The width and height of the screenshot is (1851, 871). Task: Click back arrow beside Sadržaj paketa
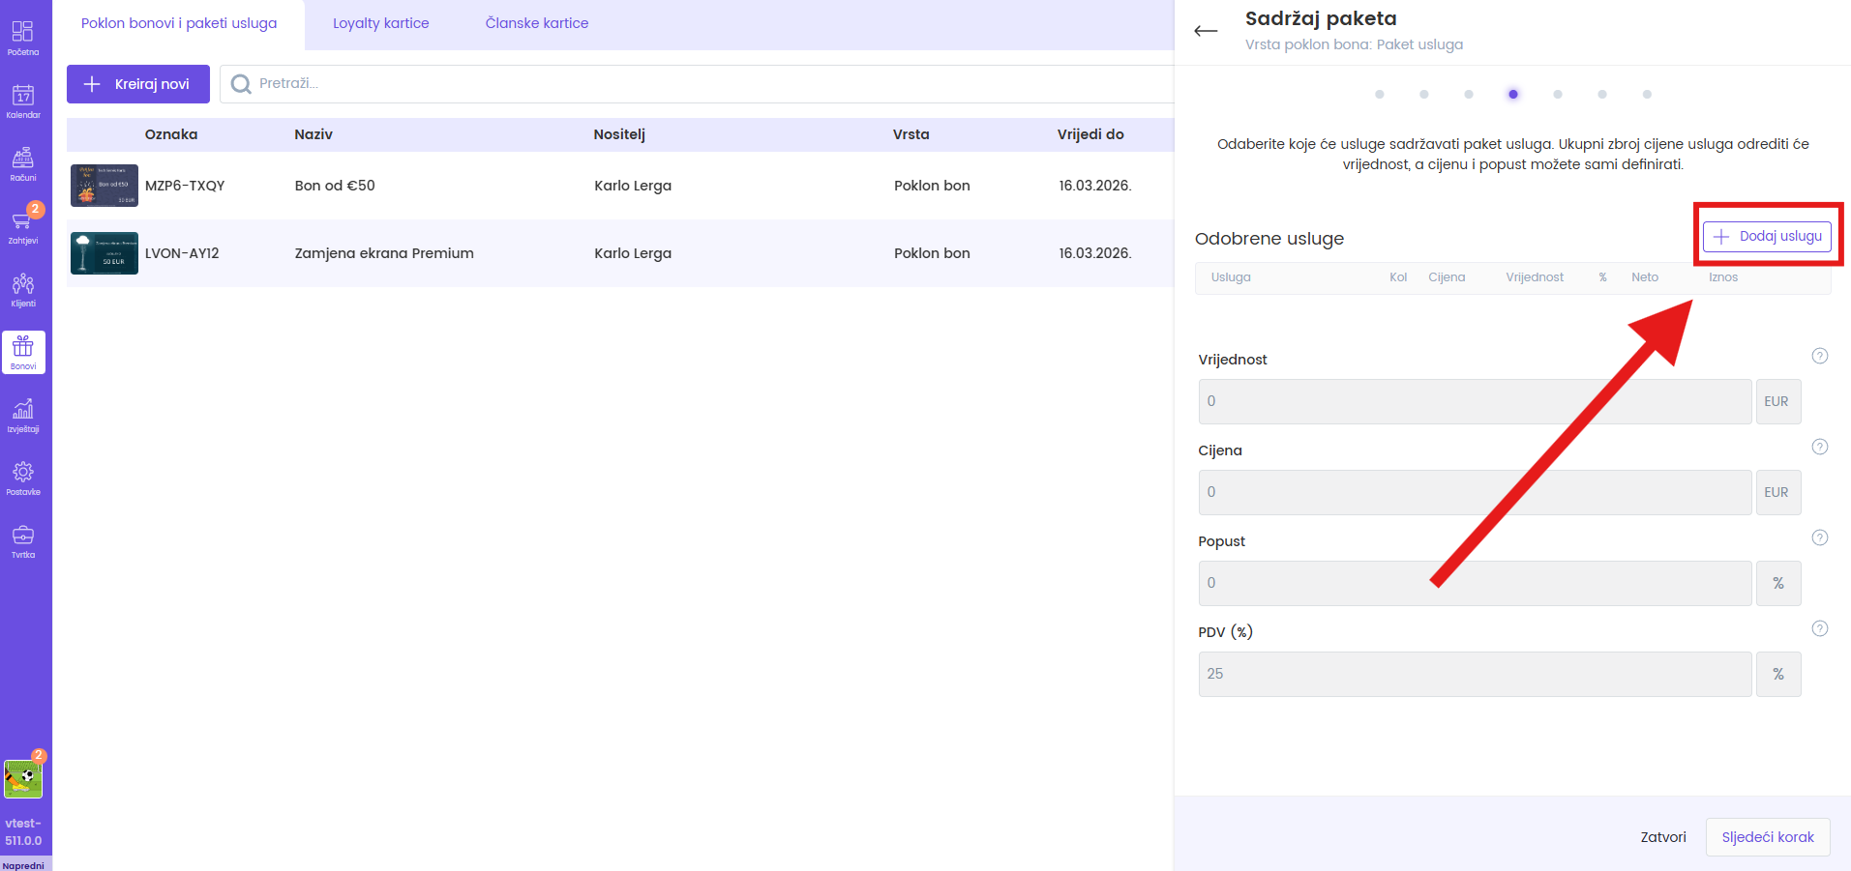pos(1206,31)
